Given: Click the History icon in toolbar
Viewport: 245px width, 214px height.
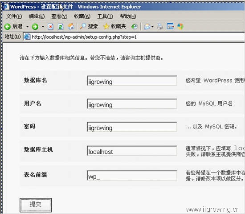Looking at the screenshot, I should pos(135,27).
